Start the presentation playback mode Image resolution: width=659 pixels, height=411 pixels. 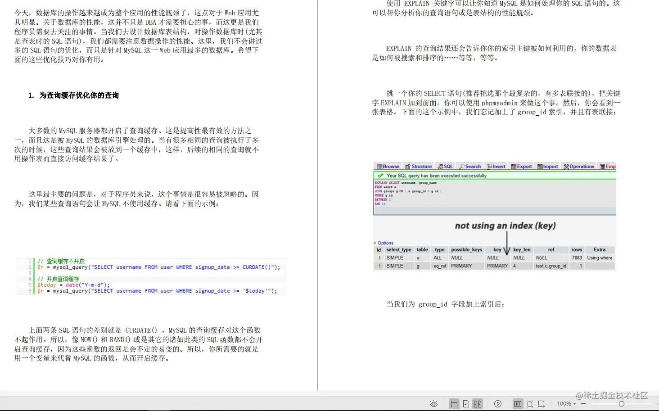pyautogui.click(x=498, y=404)
